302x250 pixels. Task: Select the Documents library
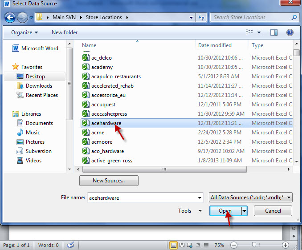coord(35,123)
